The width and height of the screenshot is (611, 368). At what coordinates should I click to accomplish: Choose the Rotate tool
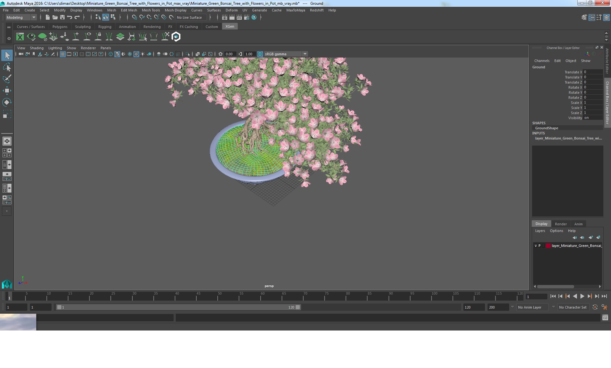pos(7,102)
